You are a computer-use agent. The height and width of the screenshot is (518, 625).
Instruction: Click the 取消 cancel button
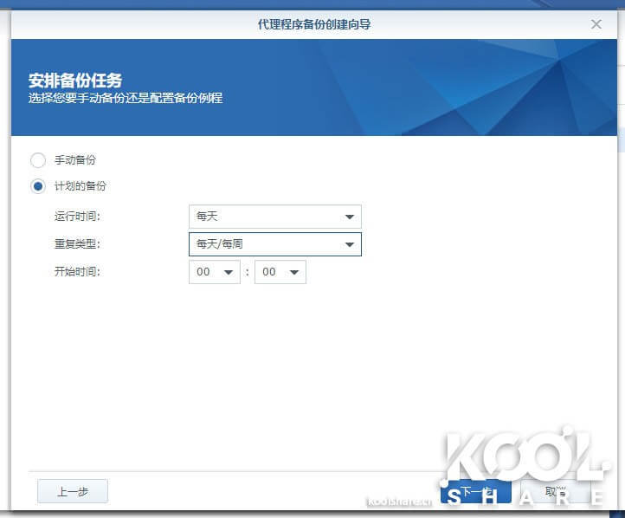555,491
